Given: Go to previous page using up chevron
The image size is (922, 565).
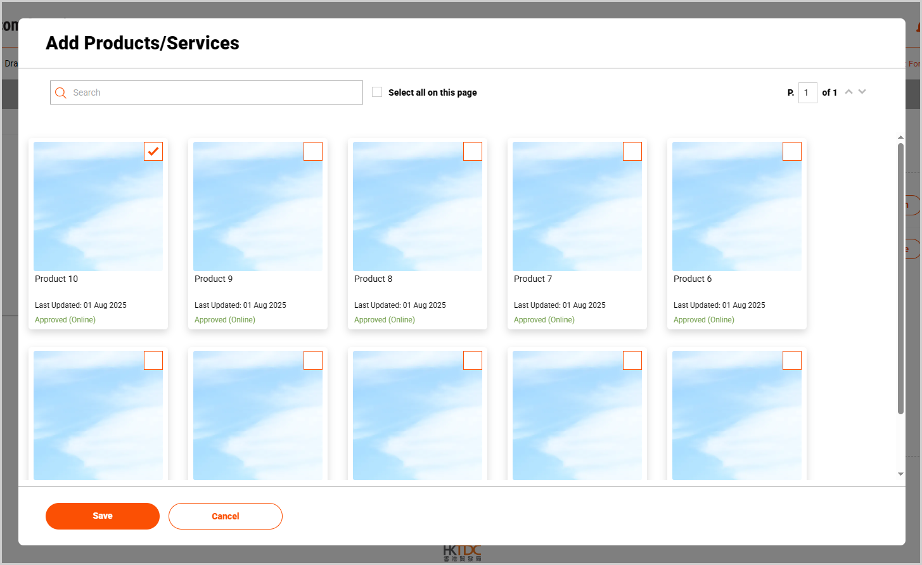Looking at the screenshot, I should tap(848, 92).
